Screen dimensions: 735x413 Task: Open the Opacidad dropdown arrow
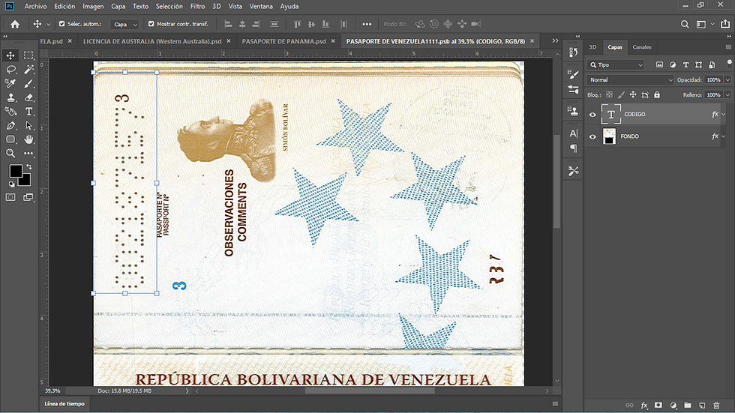(727, 80)
